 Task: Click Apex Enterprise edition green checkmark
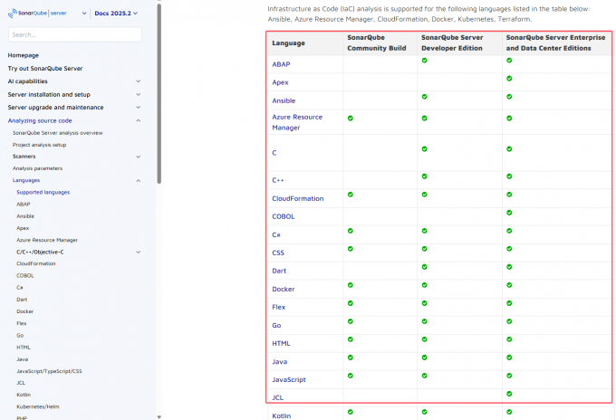(x=509, y=79)
